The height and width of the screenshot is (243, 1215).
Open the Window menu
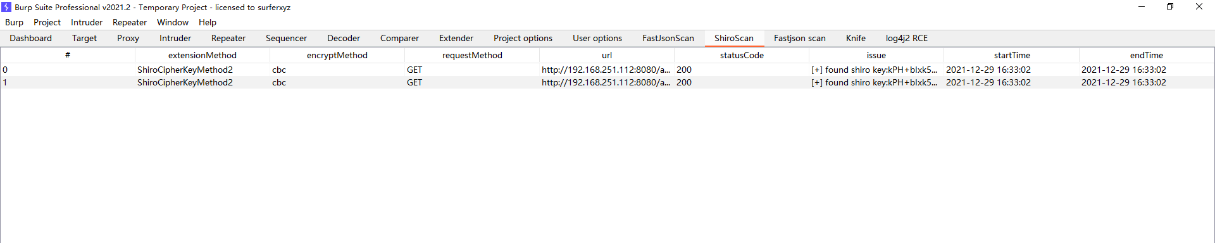click(x=173, y=22)
